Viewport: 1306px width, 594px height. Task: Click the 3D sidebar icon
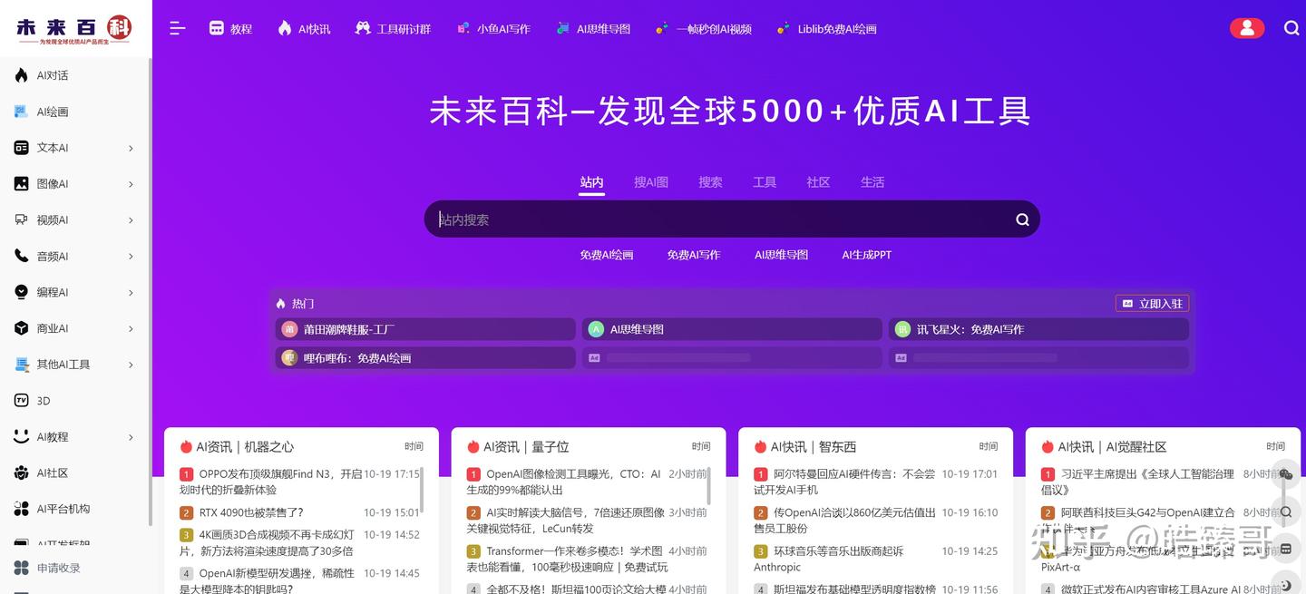(x=21, y=400)
